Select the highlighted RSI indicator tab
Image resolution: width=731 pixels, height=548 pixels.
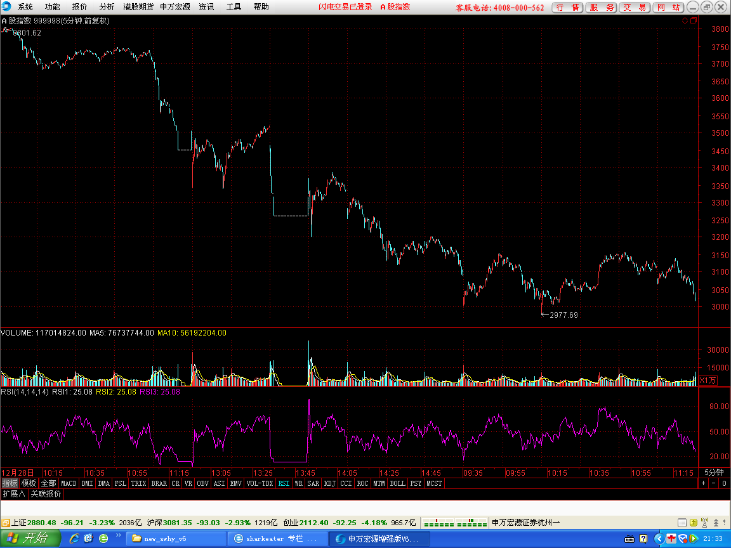pyautogui.click(x=284, y=483)
